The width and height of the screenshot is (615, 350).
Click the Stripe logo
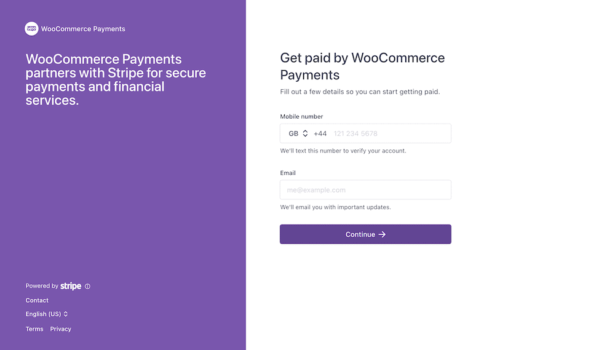tap(71, 286)
